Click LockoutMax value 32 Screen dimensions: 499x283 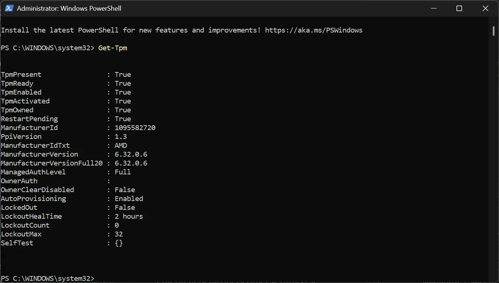119,234
